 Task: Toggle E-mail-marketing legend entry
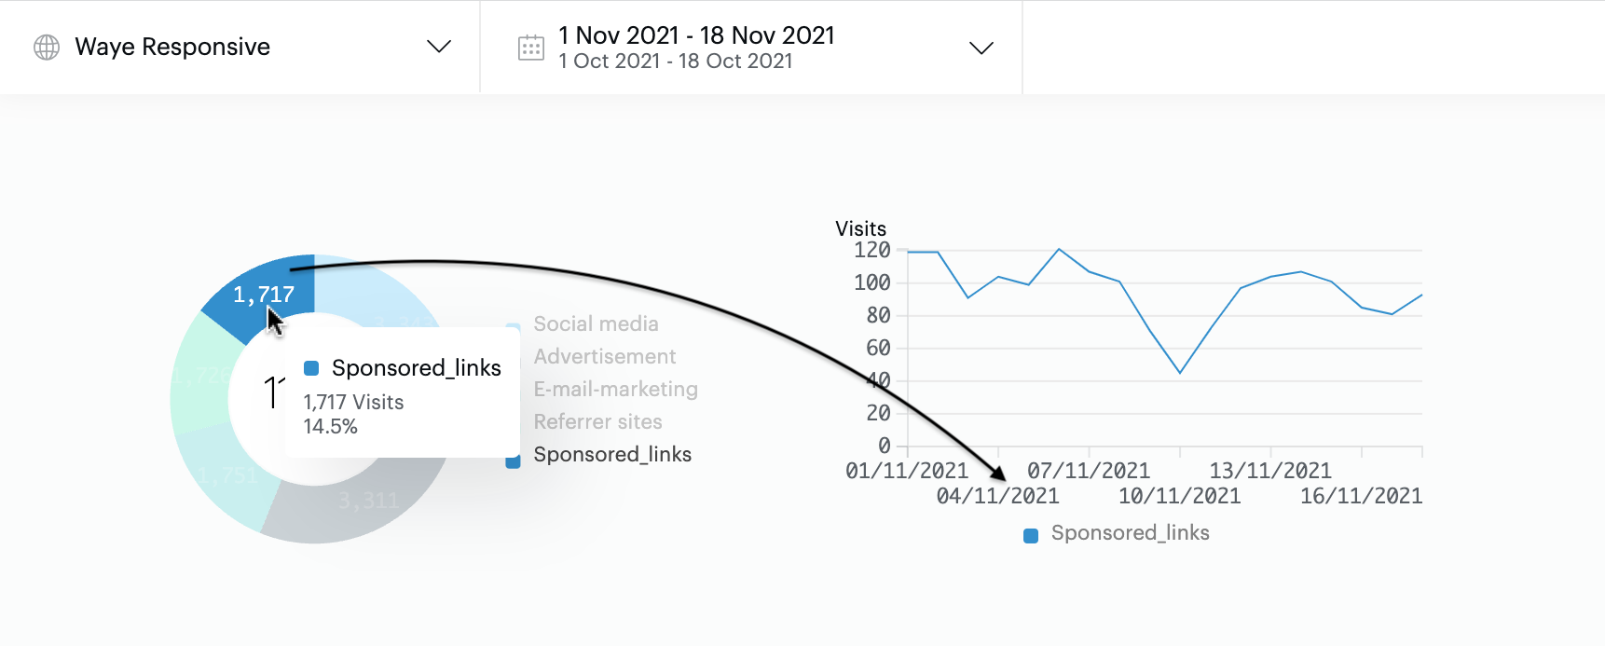coord(615,389)
